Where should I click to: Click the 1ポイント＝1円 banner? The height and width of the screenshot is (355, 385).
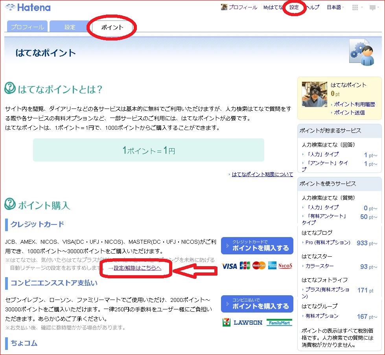pyautogui.click(x=149, y=150)
